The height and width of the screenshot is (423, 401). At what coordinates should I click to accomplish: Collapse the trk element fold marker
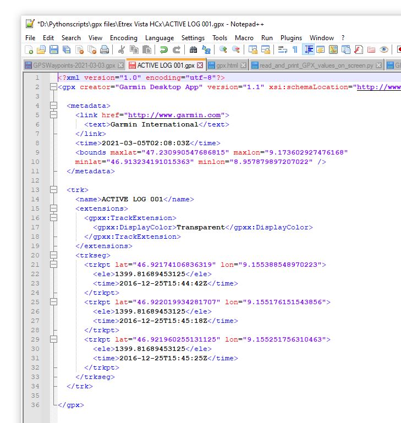point(53,190)
